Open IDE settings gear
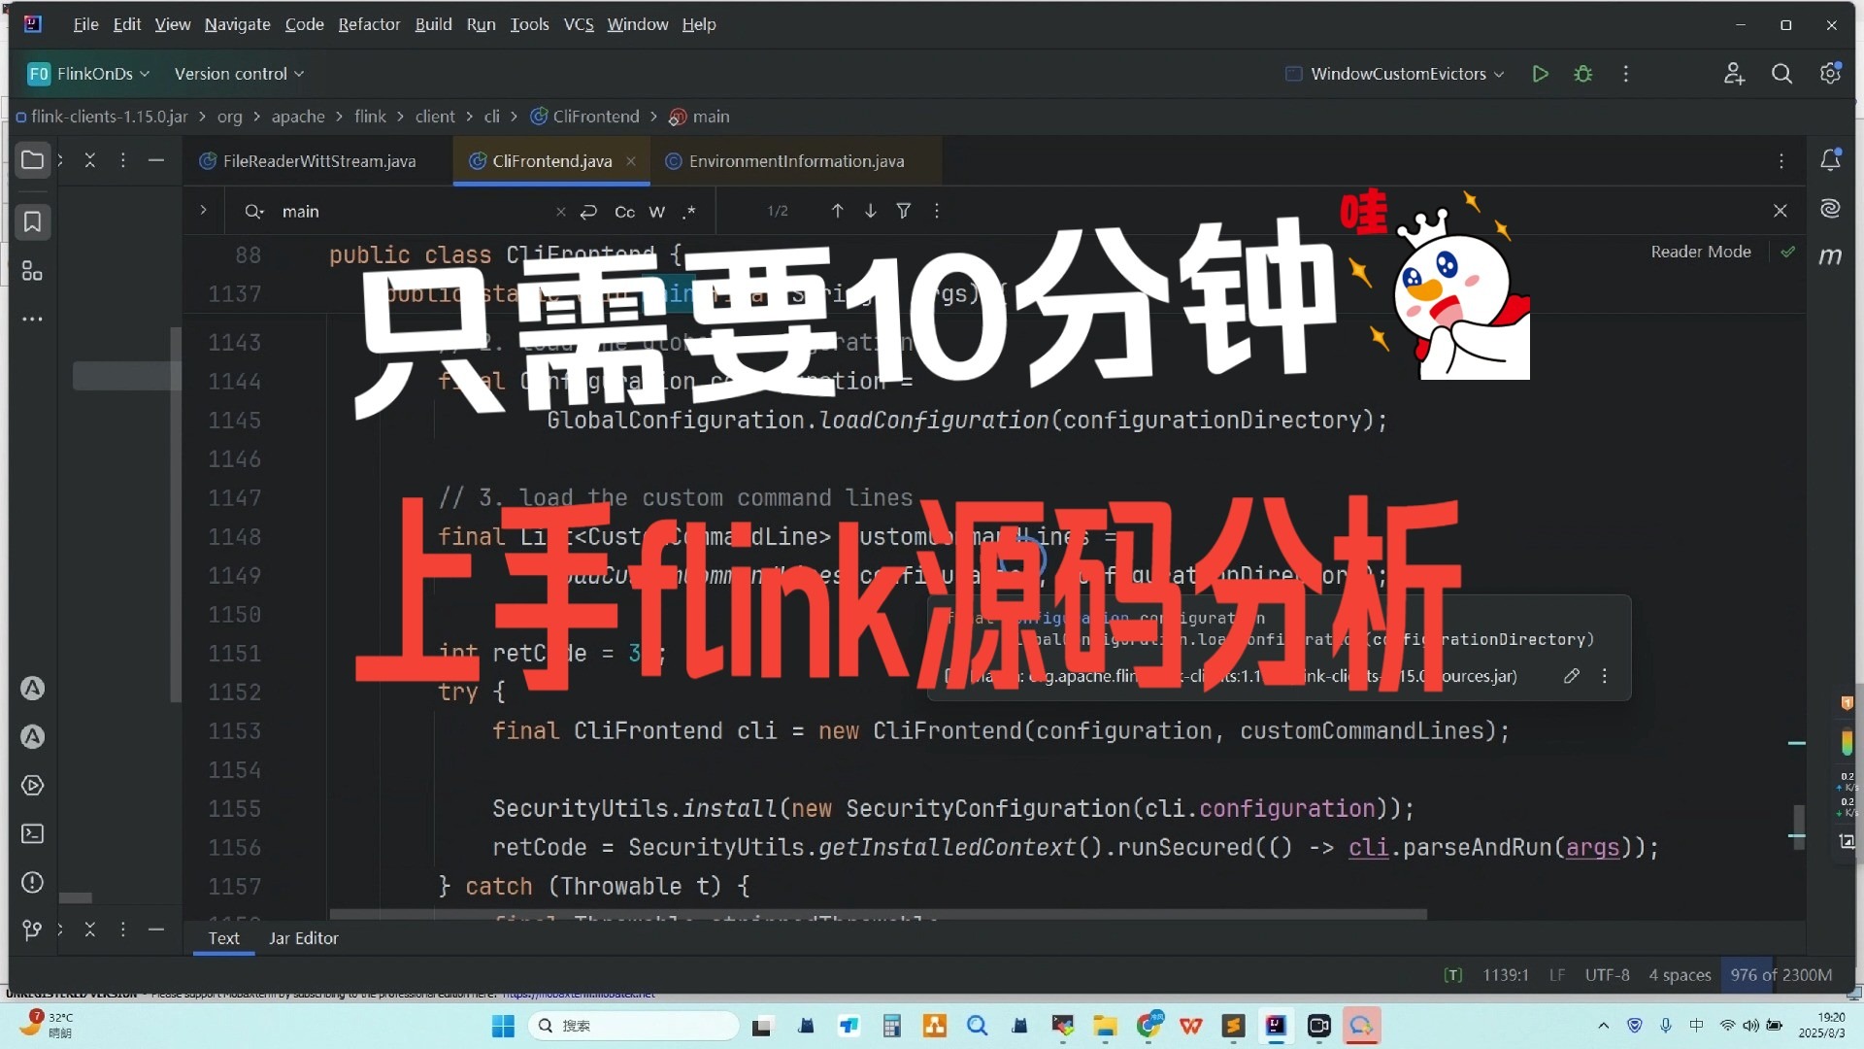The height and width of the screenshot is (1049, 1864). pos(1830,74)
